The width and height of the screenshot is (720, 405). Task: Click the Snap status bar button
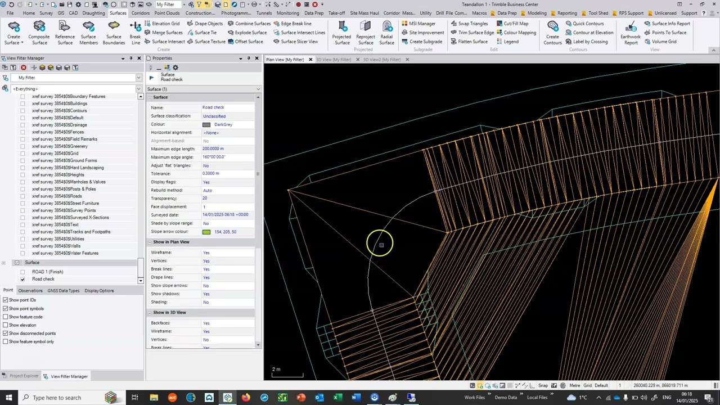[543, 386]
